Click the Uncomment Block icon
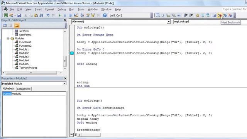The height and width of the screenshot is (139, 247). [208, 15]
